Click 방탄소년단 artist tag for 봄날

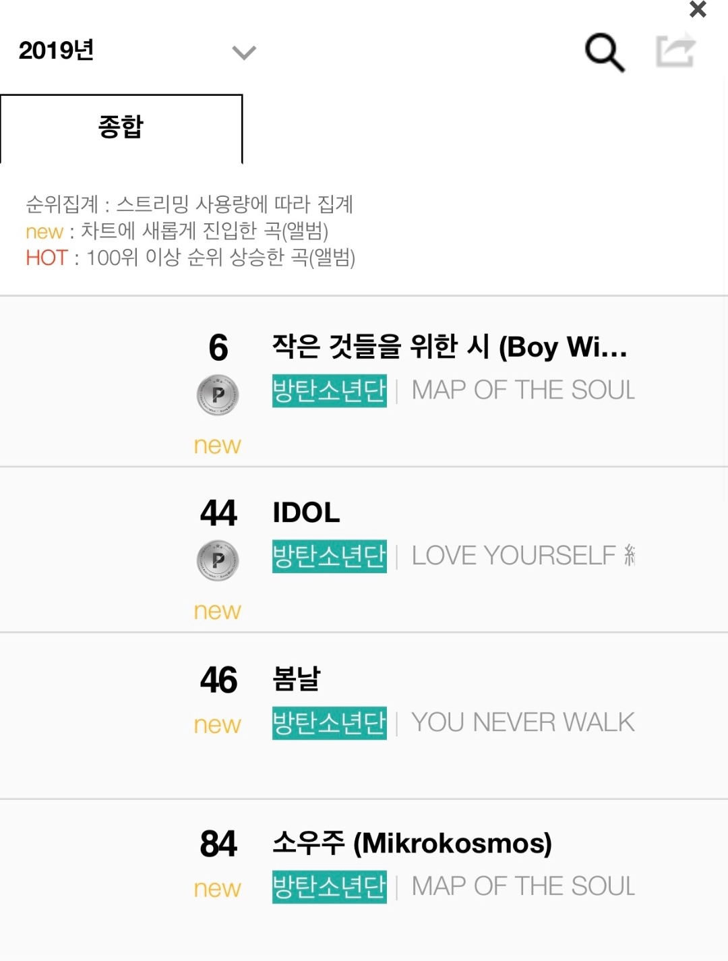coord(329,723)
